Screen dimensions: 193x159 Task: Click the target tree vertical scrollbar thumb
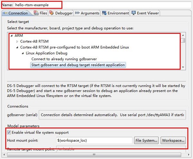[183, 41]
